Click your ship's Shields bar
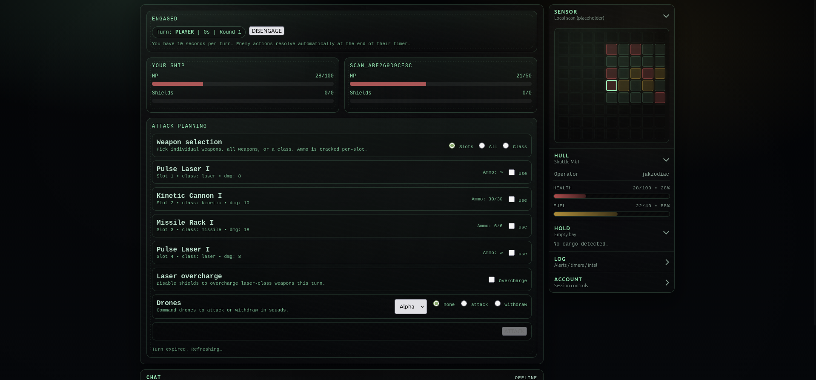The height and width of the screenshot is (380, 816). click(x=243, y=101)
